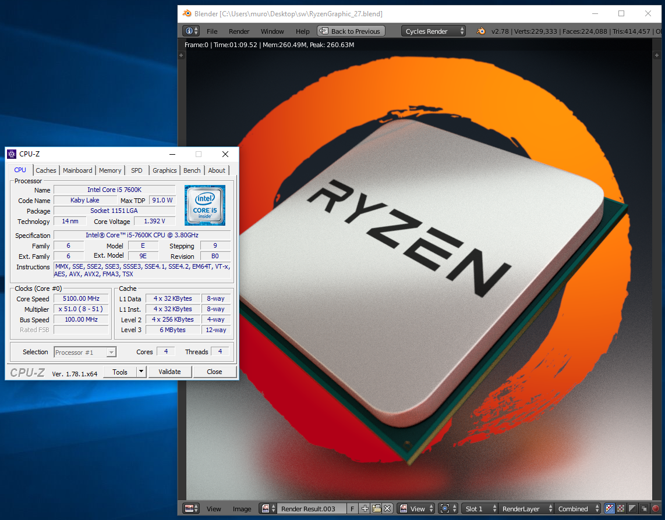
Task: Click the Frame:0 Time:01:09.52 render info text
Action: pyautogui.click(x=269, y=45)
